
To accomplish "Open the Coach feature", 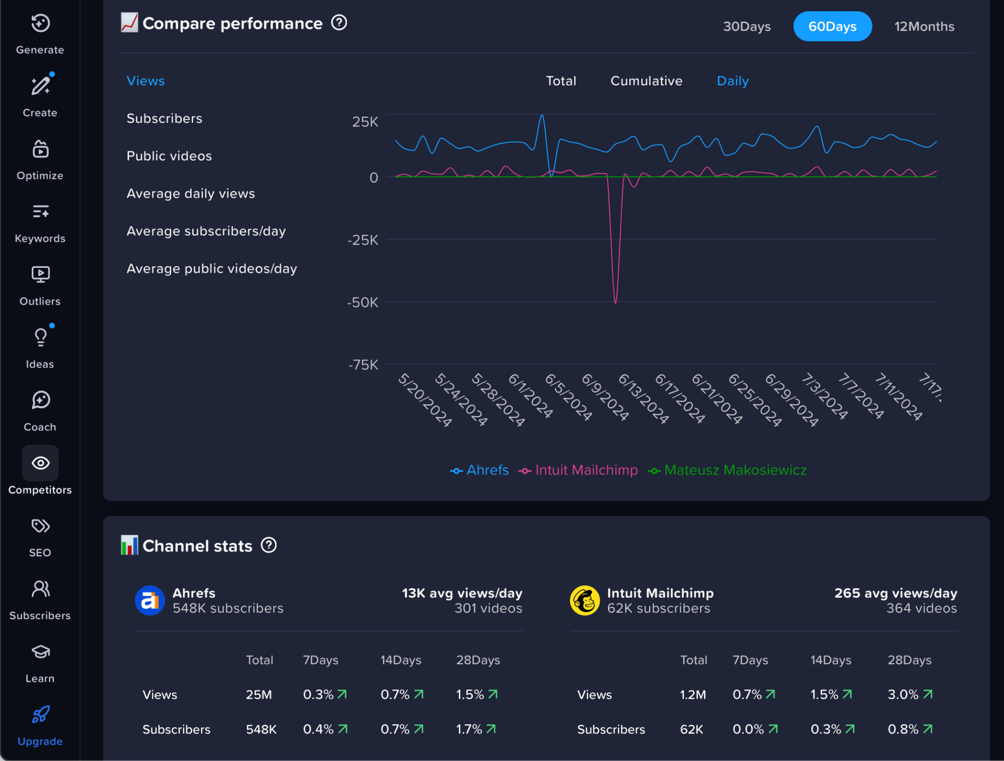I will tap(40, 410).
